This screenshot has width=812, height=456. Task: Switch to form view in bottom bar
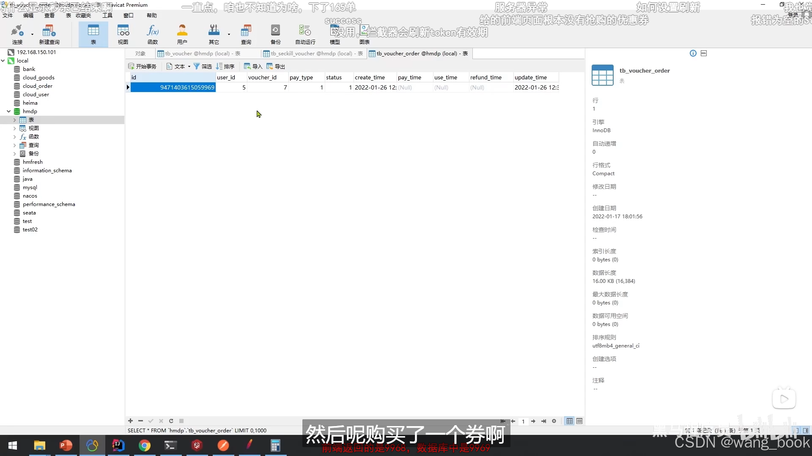579,421
